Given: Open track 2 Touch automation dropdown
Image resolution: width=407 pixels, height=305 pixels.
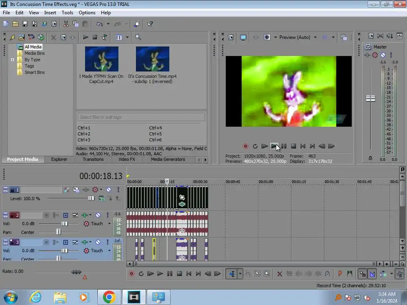Looking at the screenshot, I should point(109,224).
